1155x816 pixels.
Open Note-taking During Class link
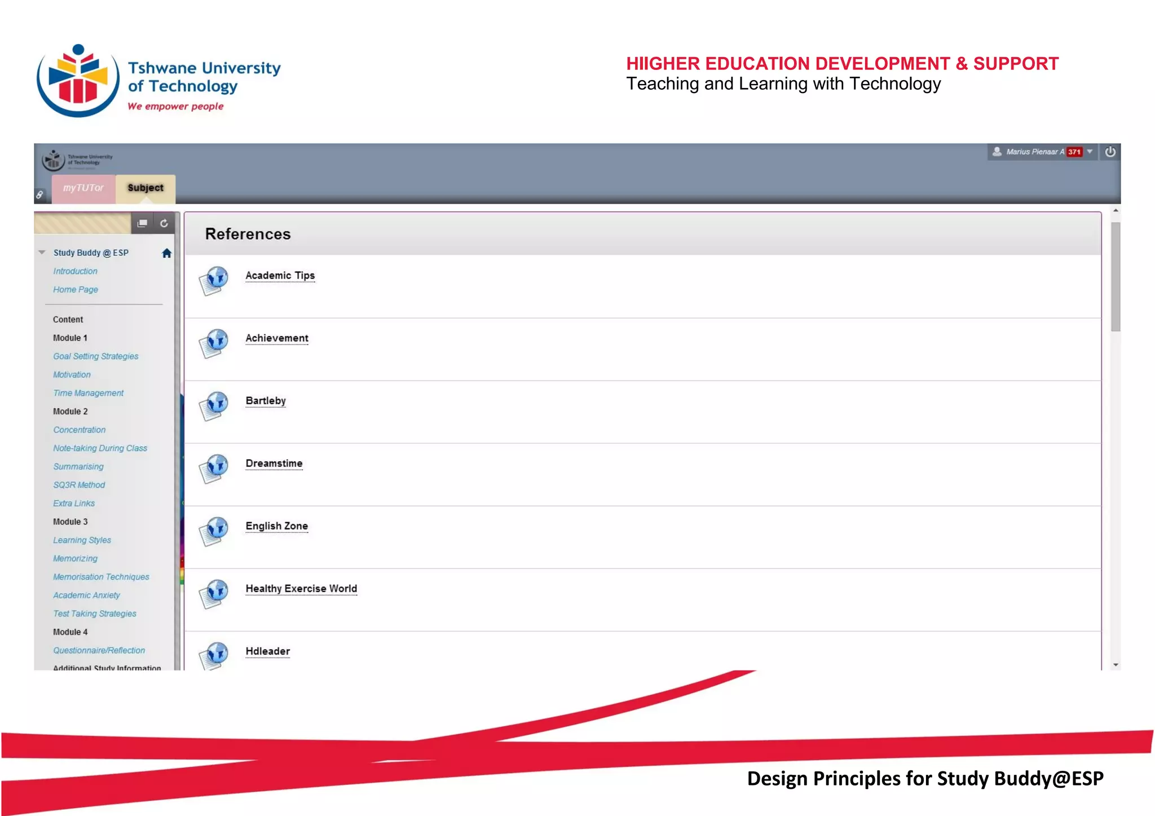click(100, 448)
